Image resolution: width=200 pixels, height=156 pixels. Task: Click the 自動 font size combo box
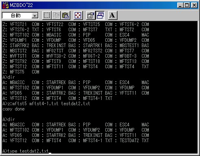coord(20,15)
